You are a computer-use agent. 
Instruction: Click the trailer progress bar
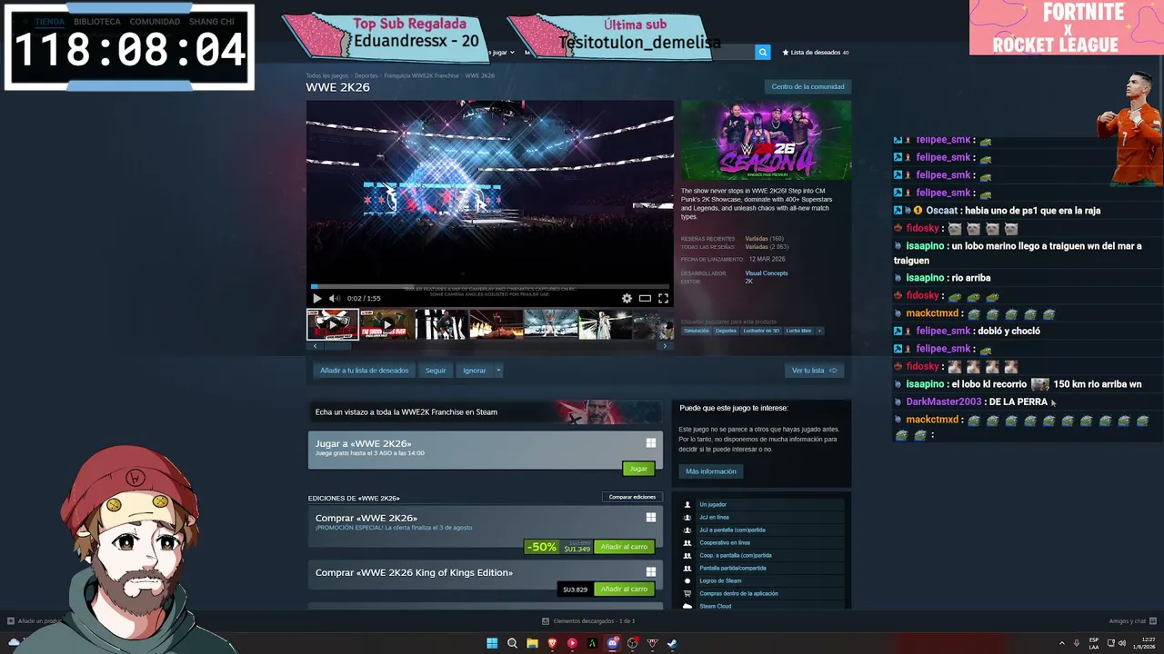(490, 286)
